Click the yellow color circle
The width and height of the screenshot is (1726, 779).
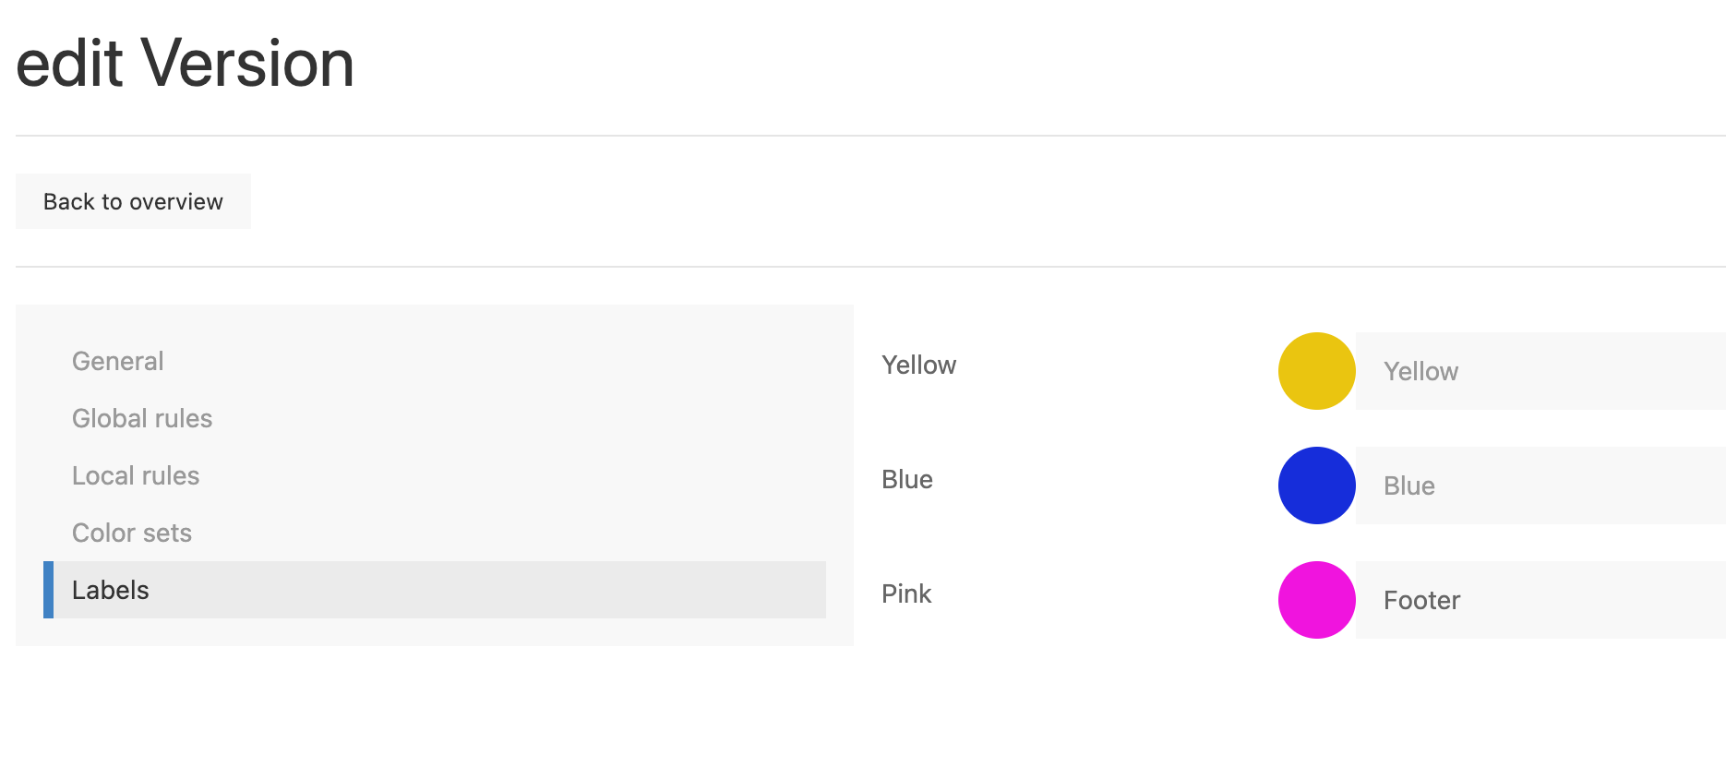pyautogui.click(x=1316, y=371)
